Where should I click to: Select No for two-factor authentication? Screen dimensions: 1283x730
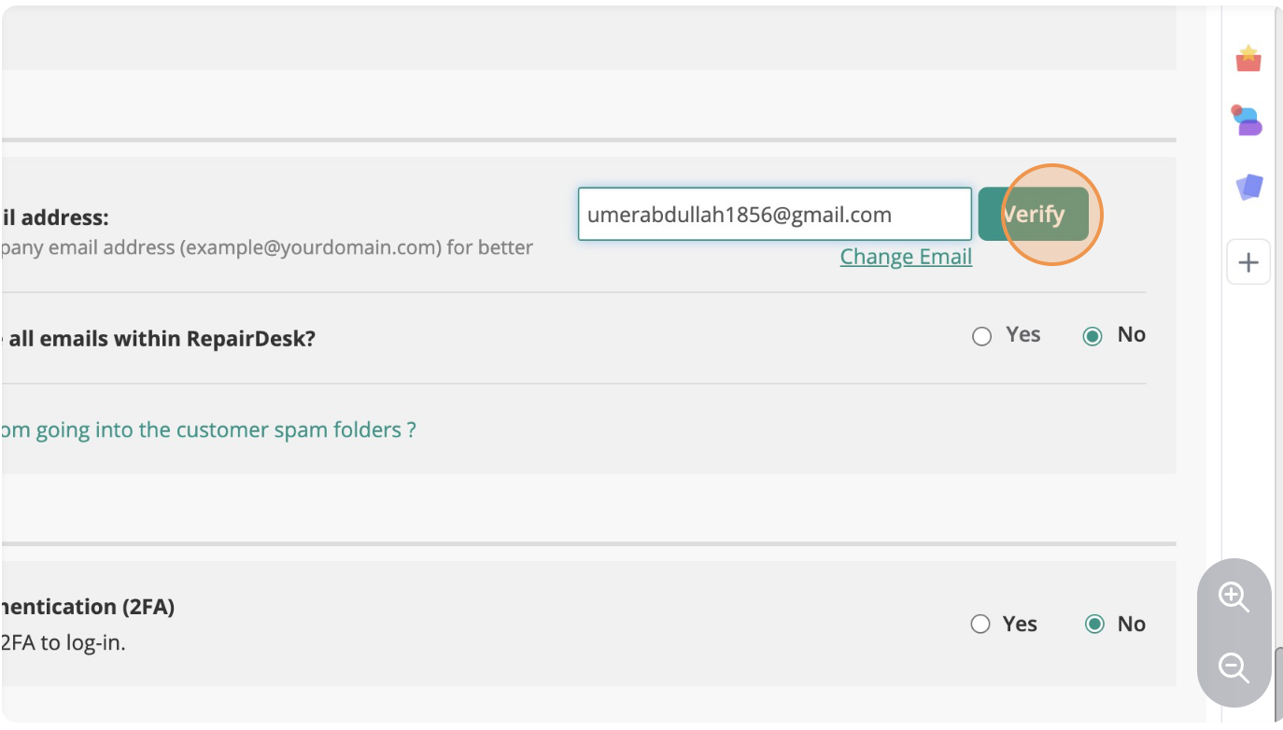1094,625
